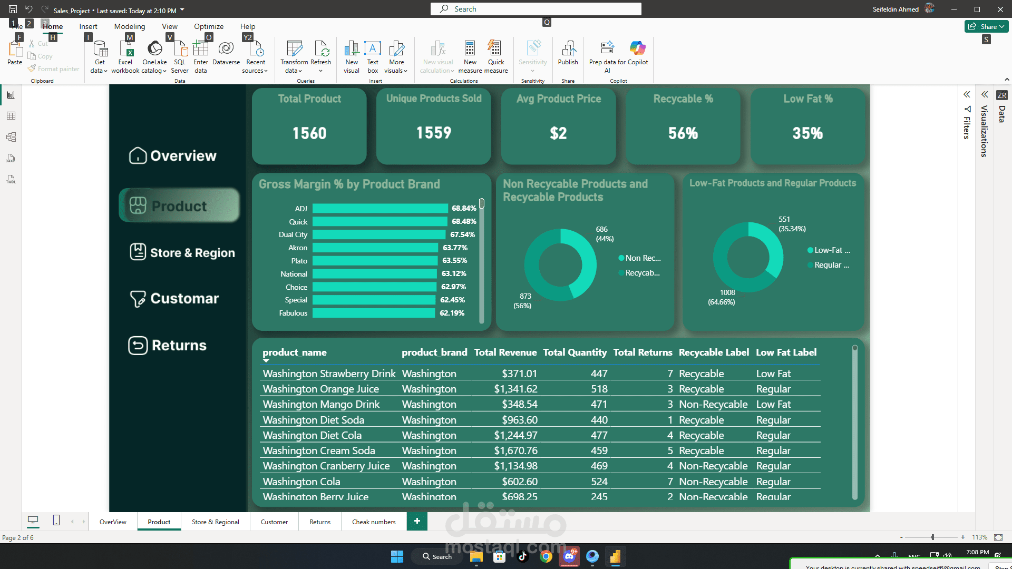Switch to Table view in left sidebar
Image resolution: width=1012 pixels, height=569 pixels.
pos(11,116)
